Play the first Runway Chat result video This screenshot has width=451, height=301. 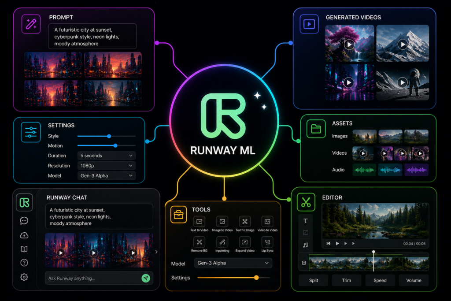pyautogui.click(x=60, y=253)
